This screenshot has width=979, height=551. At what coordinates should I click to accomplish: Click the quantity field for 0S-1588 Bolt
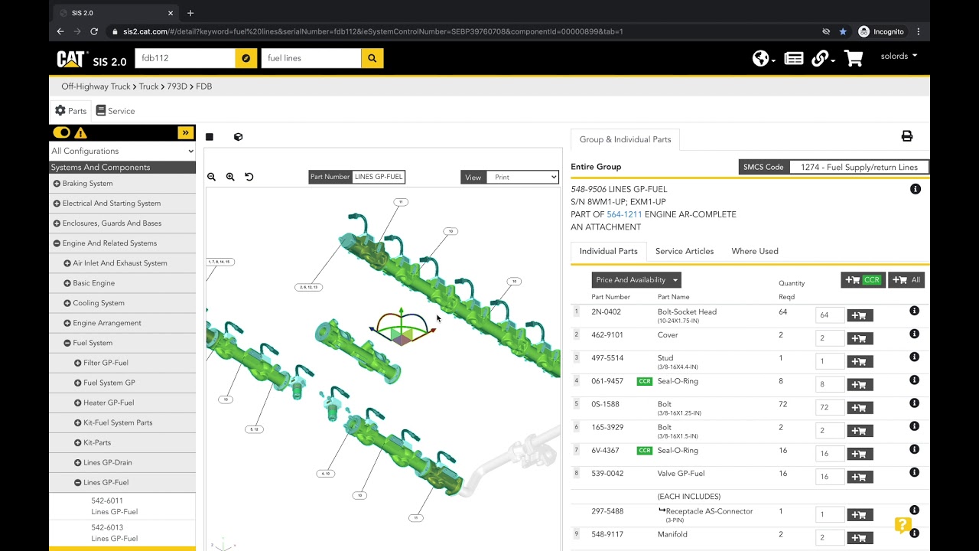[830, 408]
